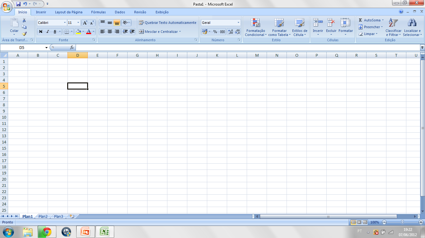Image resolution: width=425 pixels, height=238 pixels.
Task: Align text right
Action: click(117, 32)
